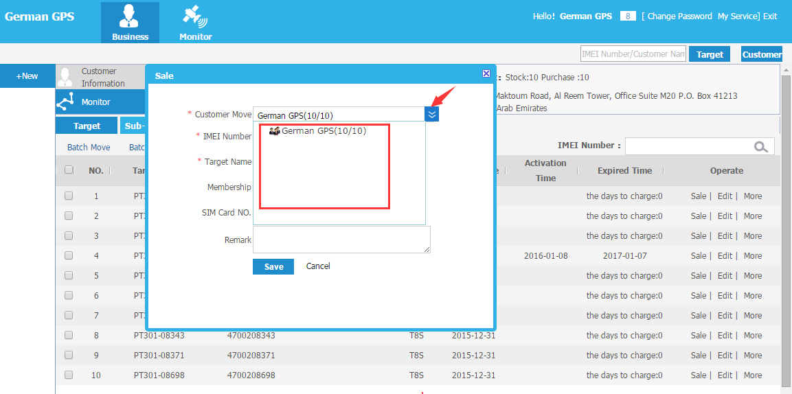Open the Customer Move combo box field

(x=339, y=115)
